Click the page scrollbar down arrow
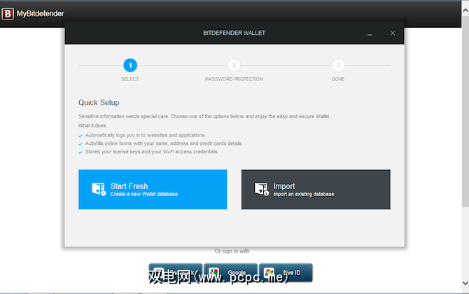469x294 pixels. (465, 283)
